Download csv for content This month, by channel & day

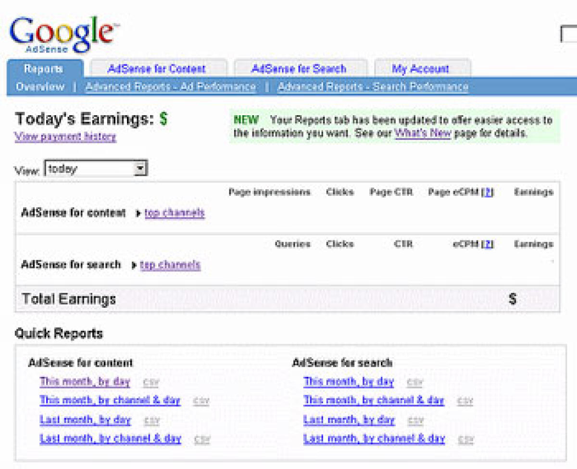coord(201,401)
